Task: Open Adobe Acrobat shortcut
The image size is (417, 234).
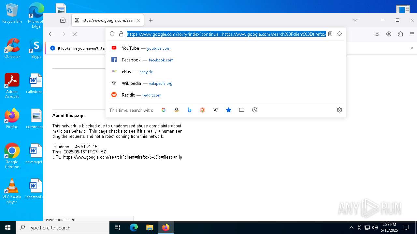Action: tap(12, 86)
